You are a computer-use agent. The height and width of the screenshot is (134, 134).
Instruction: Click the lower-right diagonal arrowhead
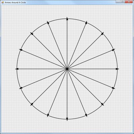(103, 104)
